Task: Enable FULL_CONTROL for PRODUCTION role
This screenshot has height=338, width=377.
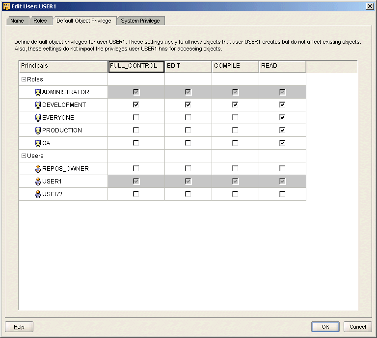Action: 136,130
